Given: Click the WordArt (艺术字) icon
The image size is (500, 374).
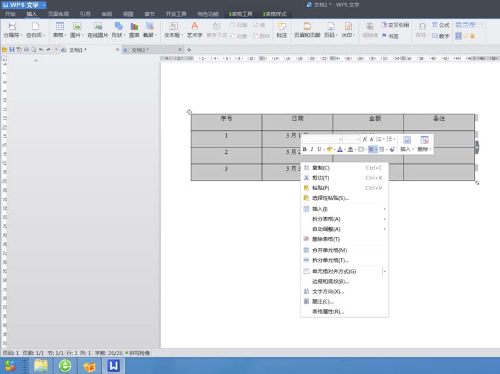Looking at the screenshot, I should click(x=195, y=26).
